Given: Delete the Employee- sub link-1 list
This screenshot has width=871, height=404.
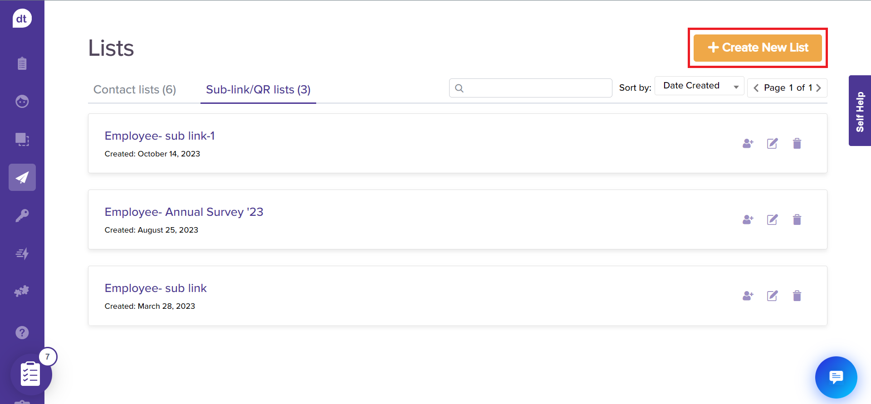Looking at the screenshot, I should click(797, 144).
